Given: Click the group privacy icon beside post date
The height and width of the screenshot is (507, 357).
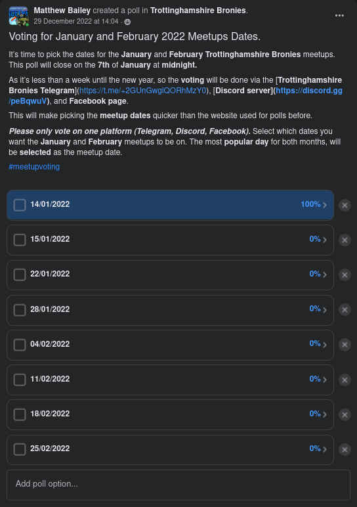Looking at the screenshot, I should [x=127, y=22].
